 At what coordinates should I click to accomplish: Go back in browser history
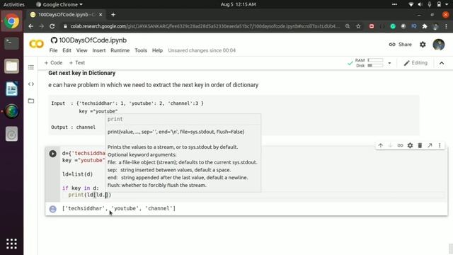[x=31, y=26]
